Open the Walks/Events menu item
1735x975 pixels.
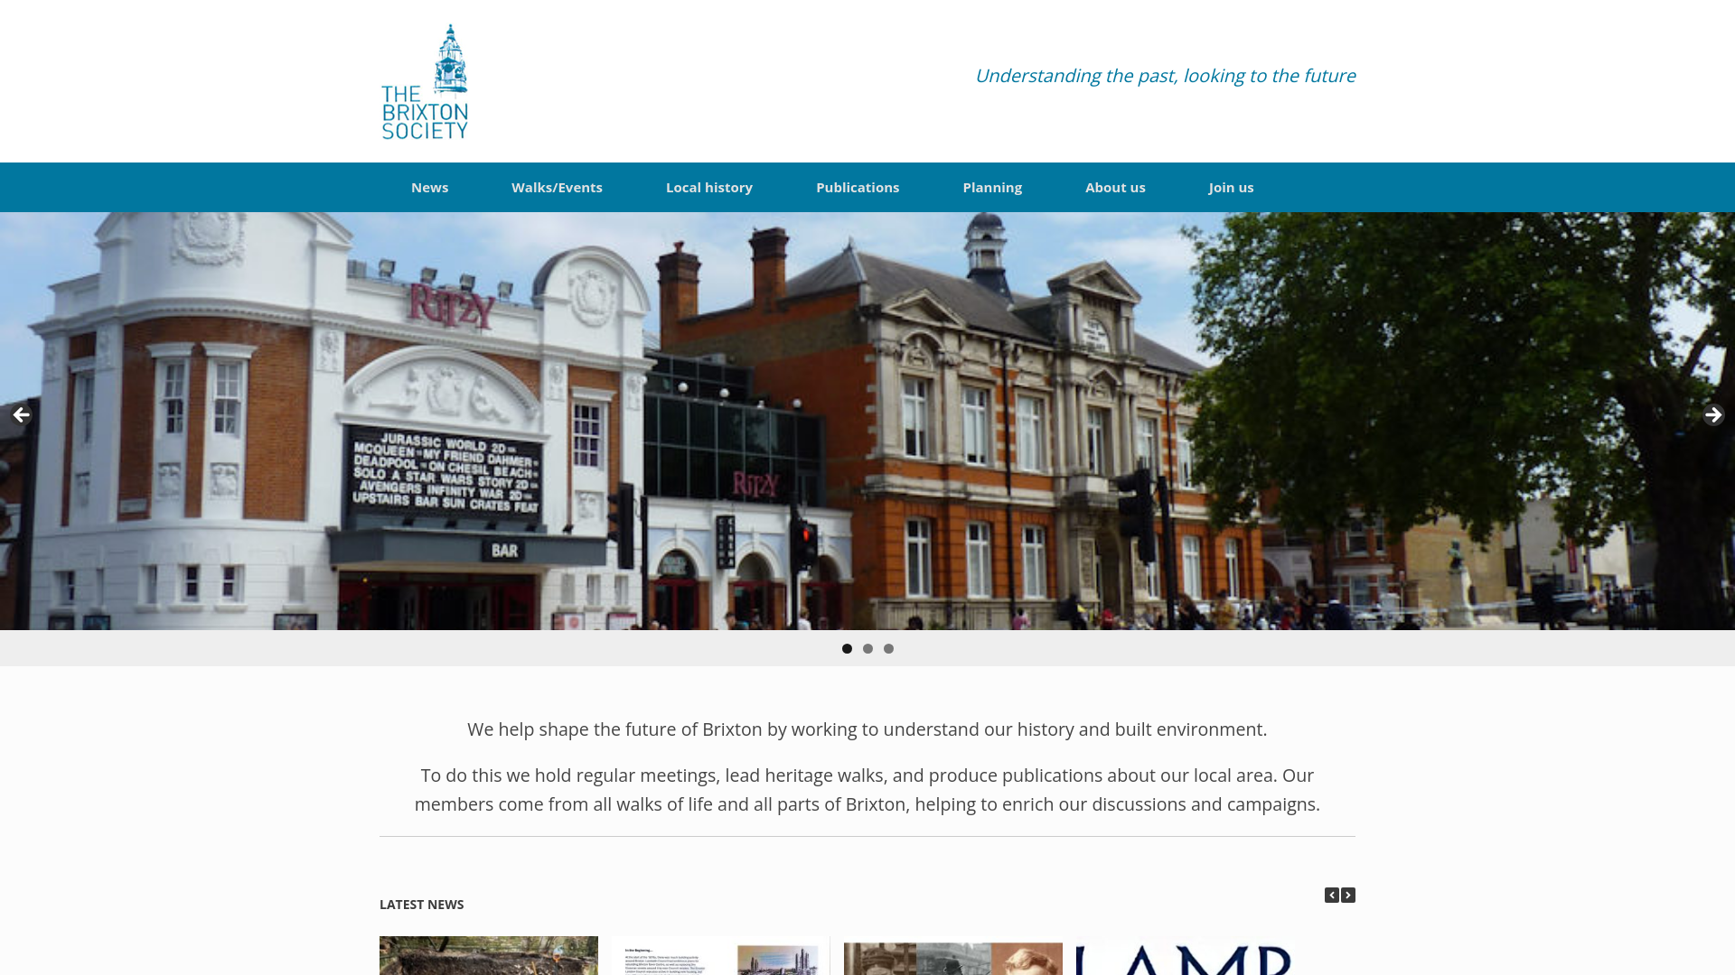click(557, 188)
